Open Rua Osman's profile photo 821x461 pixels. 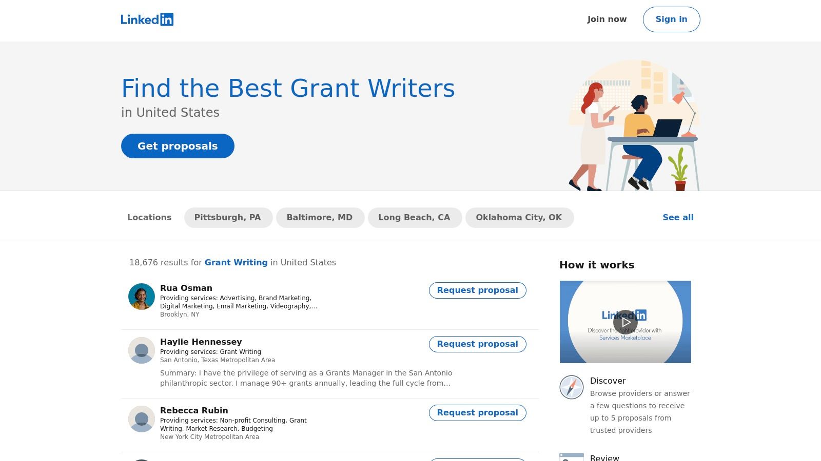(142, 297)
